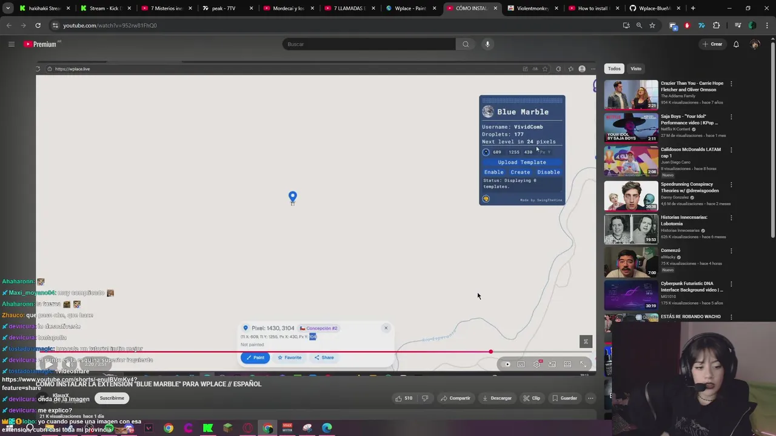Open options menu for Crazier Than You video
The width and height of the screenshot is (776, 436).
731,84
